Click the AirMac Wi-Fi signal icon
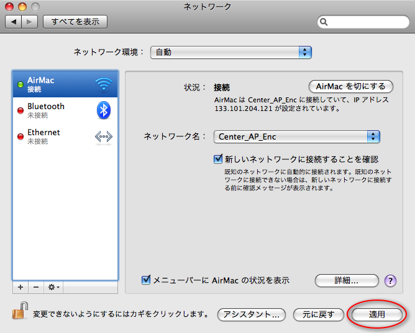415x333 pixels. 104,84
